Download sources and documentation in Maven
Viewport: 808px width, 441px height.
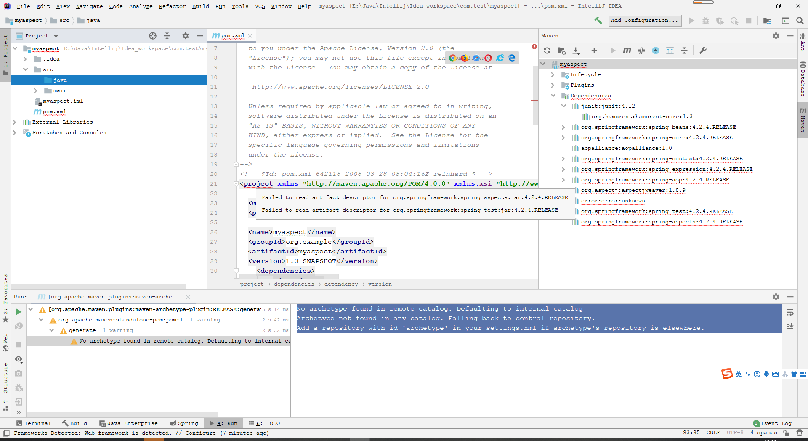[x=576, y=50]
